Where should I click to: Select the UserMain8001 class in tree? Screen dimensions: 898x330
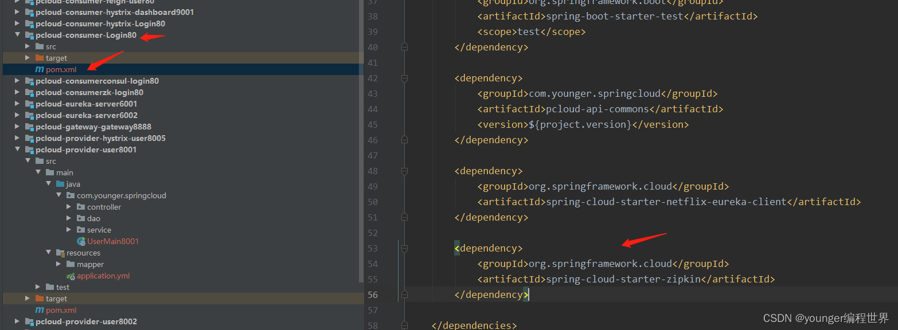(x=113, y=241)
